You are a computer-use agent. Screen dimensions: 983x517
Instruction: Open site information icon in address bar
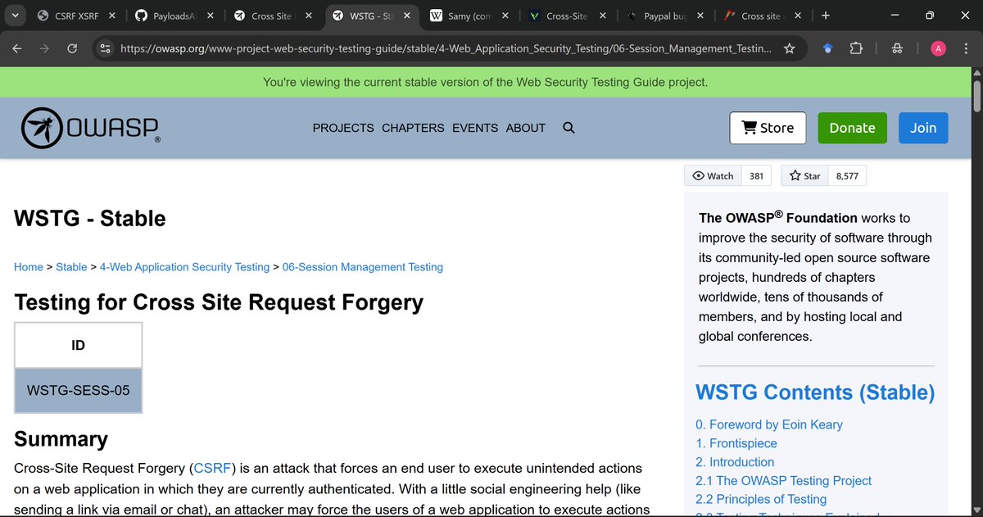[105, 48]
